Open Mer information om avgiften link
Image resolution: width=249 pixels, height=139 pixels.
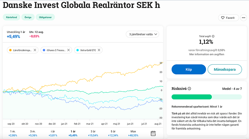[x=207, y=54]
